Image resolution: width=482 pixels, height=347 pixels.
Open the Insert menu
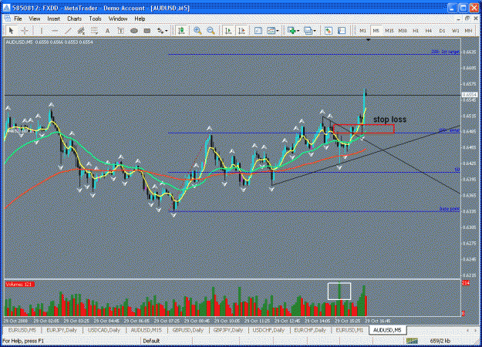coord(53,19)
